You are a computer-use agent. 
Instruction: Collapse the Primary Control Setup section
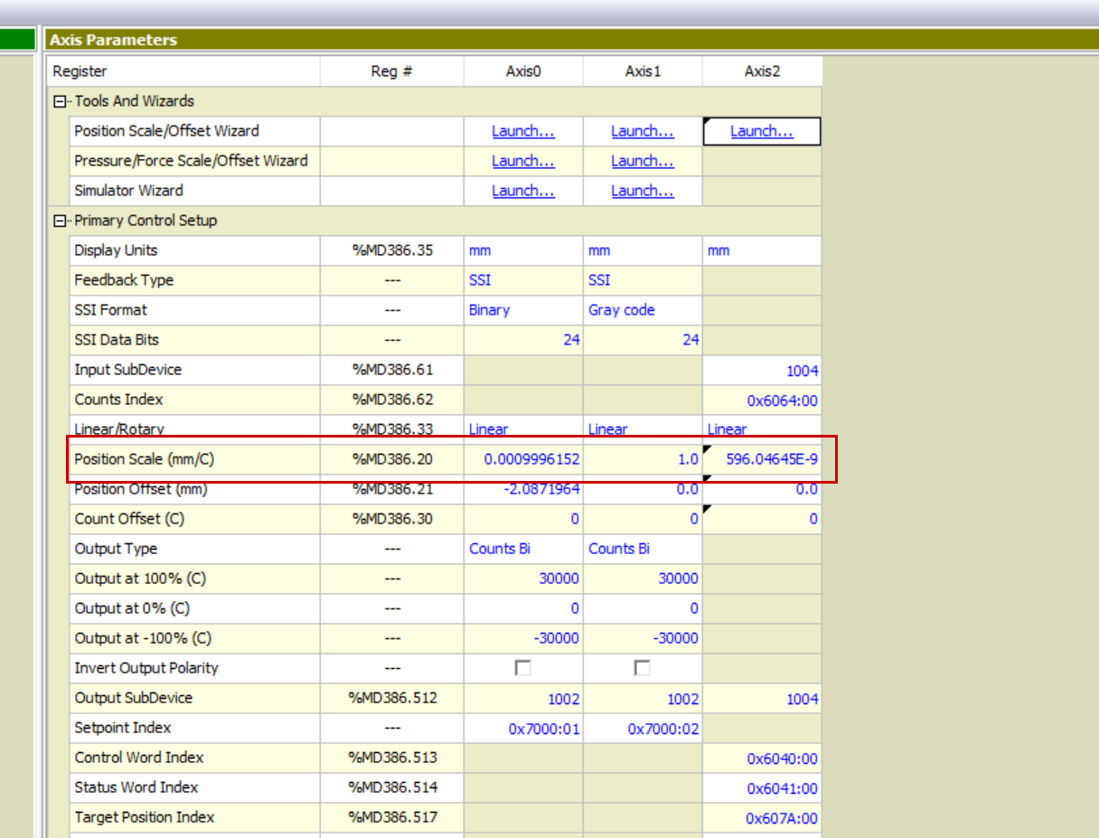pyautogui.click(x=61, y=221)
